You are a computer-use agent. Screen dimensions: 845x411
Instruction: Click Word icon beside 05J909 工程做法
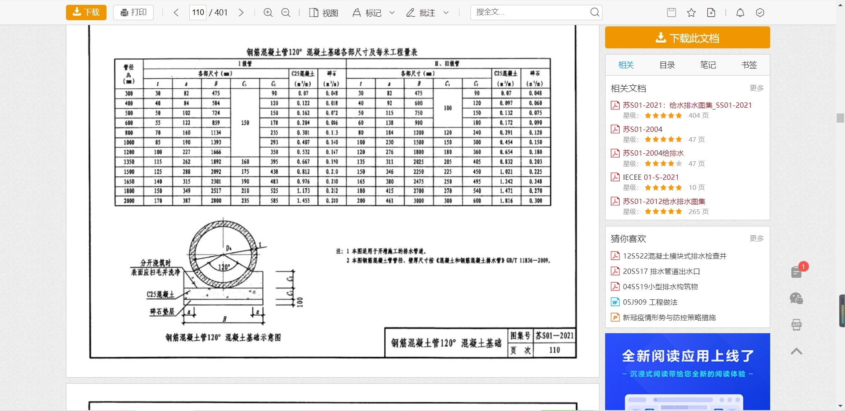(615, 302)
